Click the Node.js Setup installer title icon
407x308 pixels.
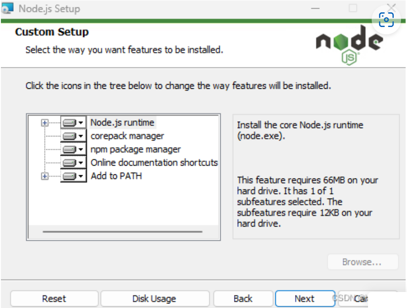point(7,9)
